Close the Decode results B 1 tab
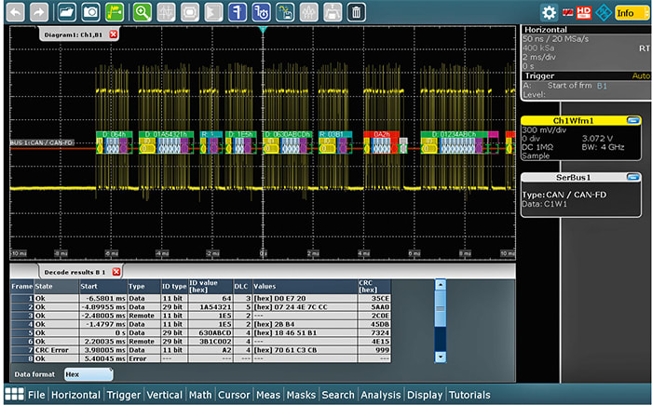This screenshot has height=405, width=652. (116, 271)
